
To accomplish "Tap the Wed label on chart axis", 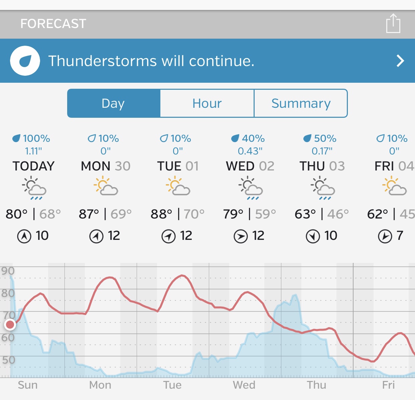I will click(x=244, y=385).
